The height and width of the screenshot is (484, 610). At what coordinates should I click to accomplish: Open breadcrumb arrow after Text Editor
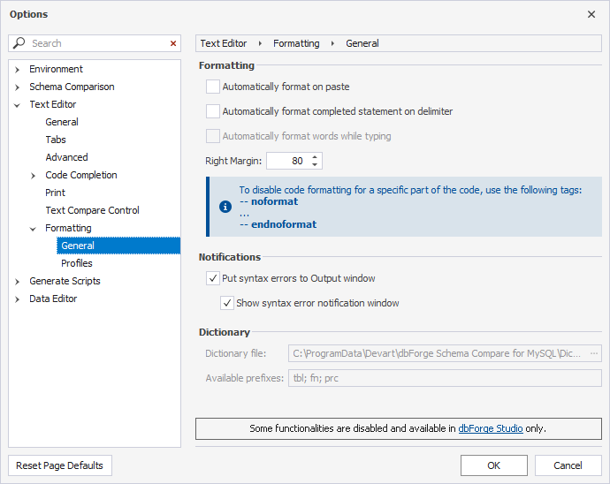click(x=260, y=43)
